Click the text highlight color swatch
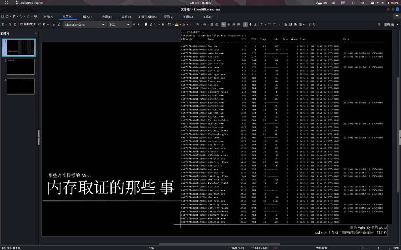401x250 pixels. pyautogui.click(x=177, y=25)
